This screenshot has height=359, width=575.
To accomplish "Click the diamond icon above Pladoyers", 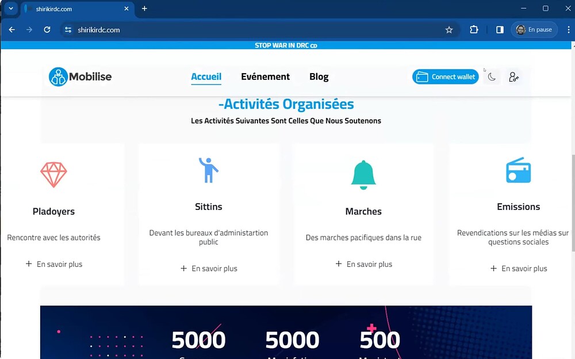I will (53, 175).
